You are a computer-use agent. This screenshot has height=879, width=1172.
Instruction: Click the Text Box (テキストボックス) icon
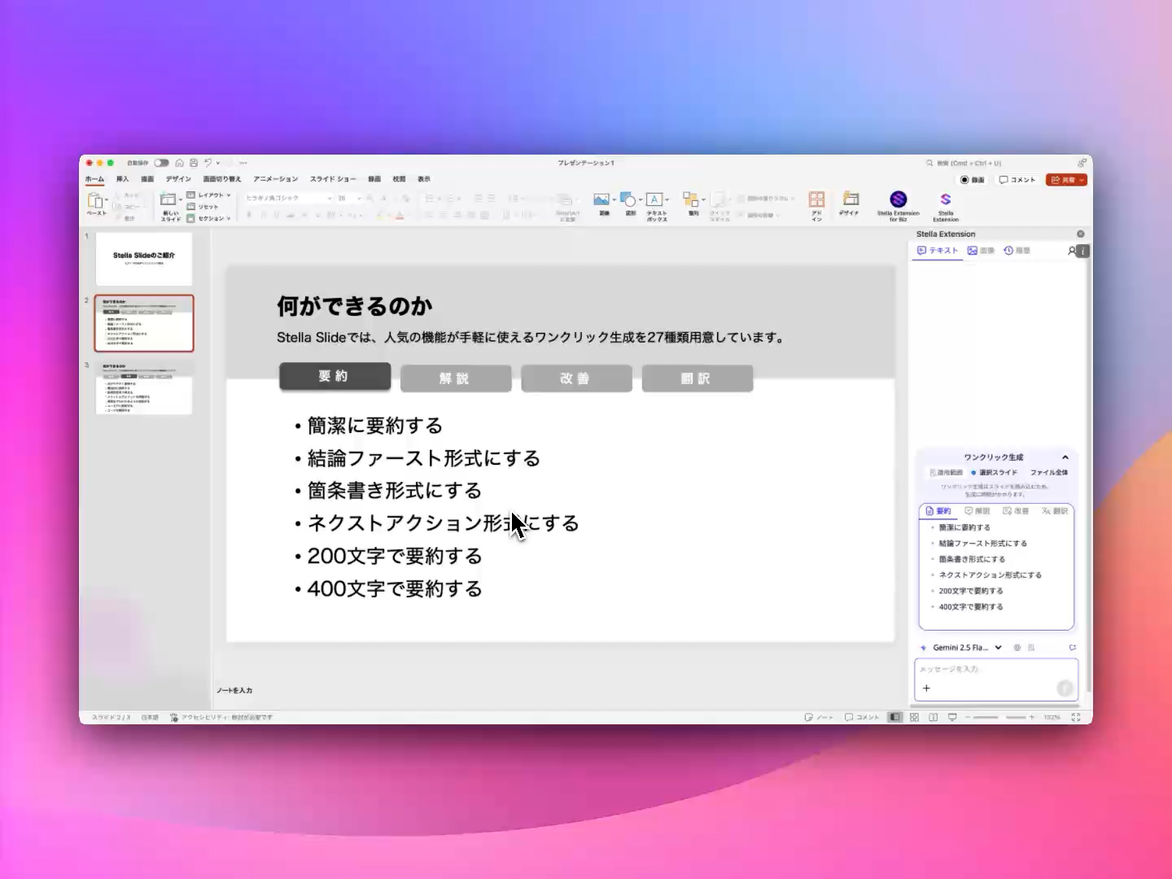654,199
